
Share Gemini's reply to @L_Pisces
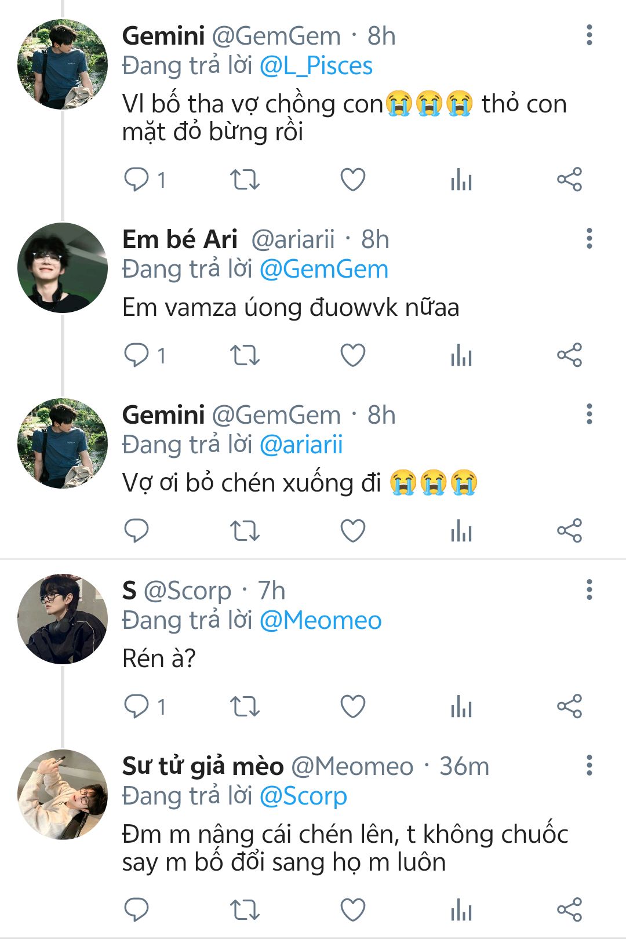point(569,180)
